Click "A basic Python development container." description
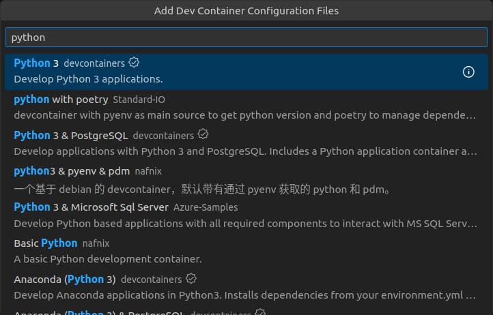 pos(108,259)
